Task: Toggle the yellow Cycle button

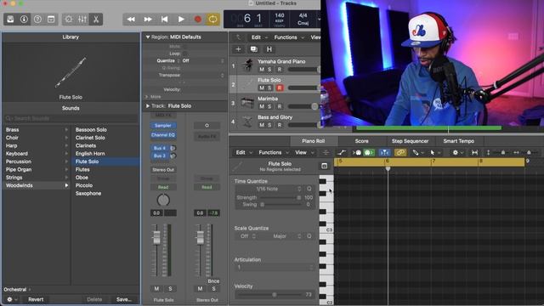Action: tap(213, 19)
